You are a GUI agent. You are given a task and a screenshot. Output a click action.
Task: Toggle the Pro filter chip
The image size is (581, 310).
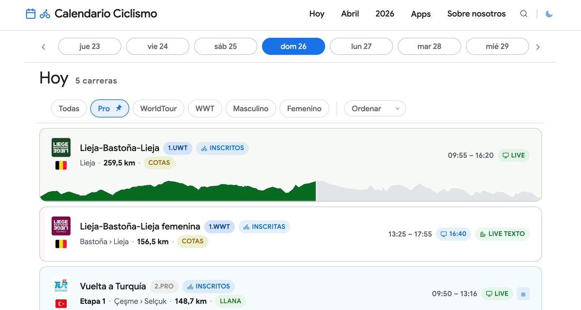point(110,108)
